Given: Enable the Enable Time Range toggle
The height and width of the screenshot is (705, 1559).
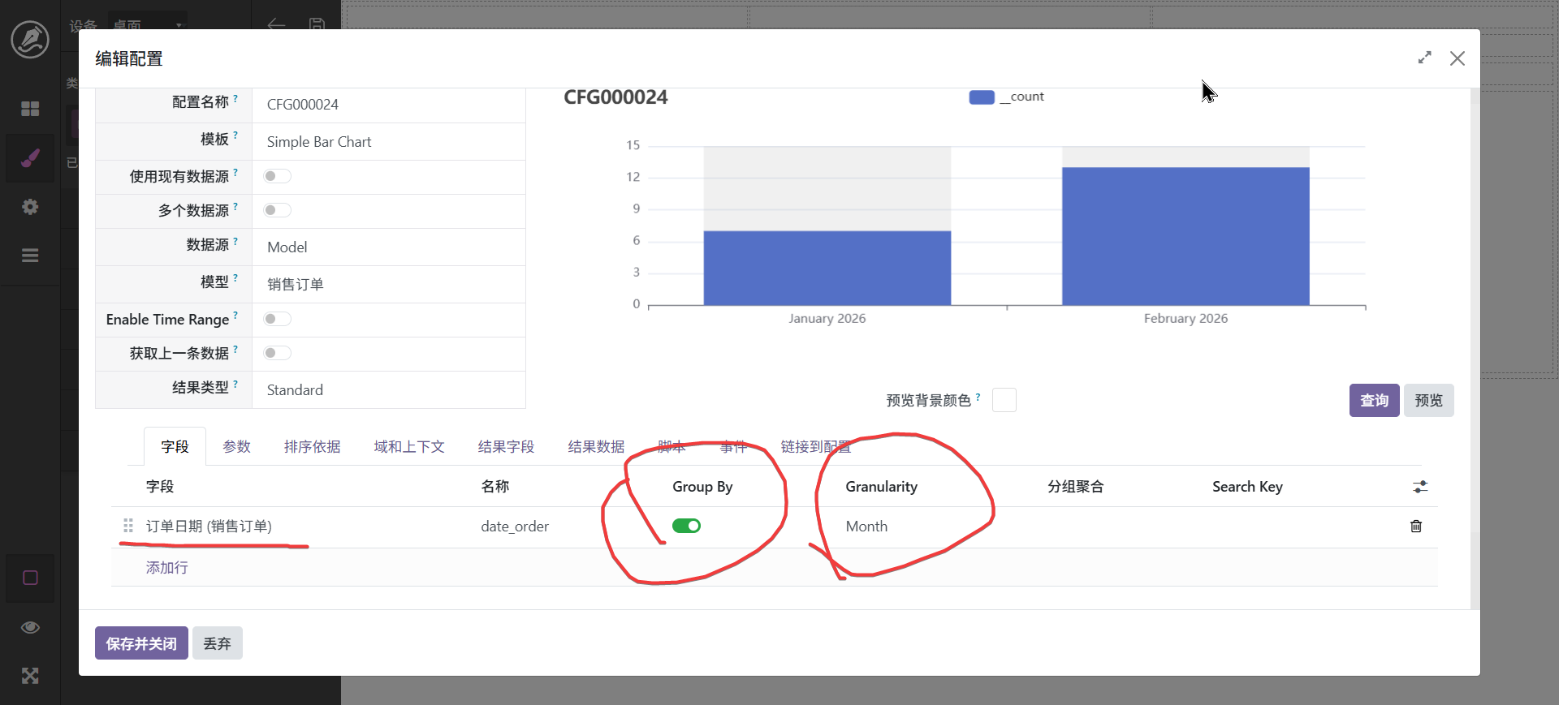Looking at the screenshot, I should (277, 320).
